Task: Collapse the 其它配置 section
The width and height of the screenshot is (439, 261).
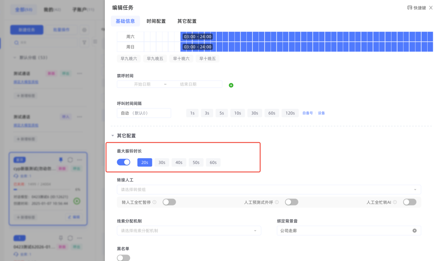Action: [x=113, y=136]
